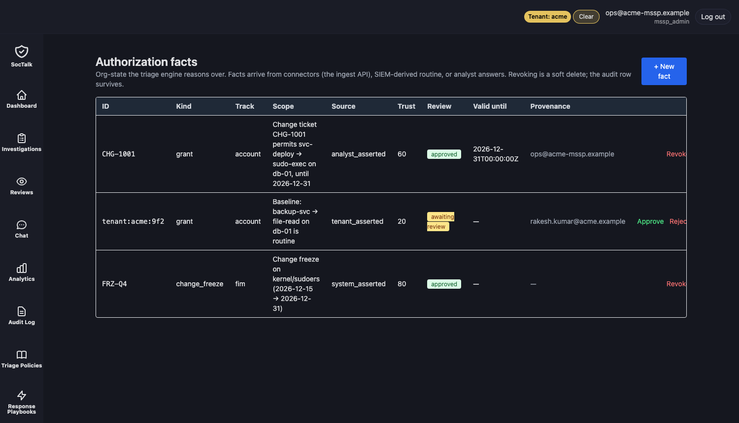
Task: Click the Change freeze kernel/sudoers scope text
Action: (x=296, y=284)
